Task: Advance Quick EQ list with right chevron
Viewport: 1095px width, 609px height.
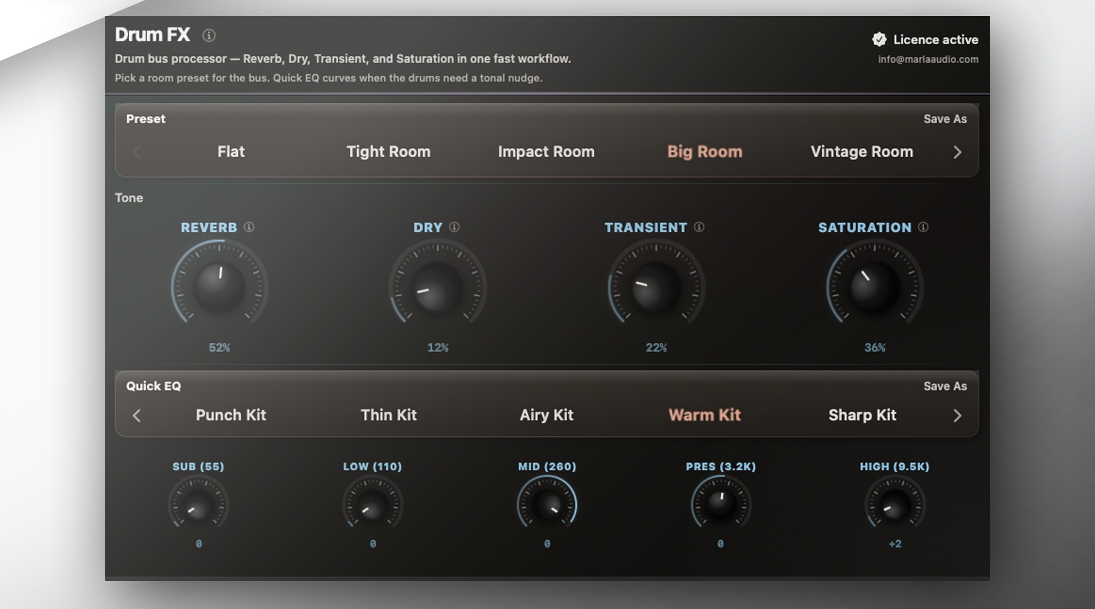Action: (x=957, y=416)
